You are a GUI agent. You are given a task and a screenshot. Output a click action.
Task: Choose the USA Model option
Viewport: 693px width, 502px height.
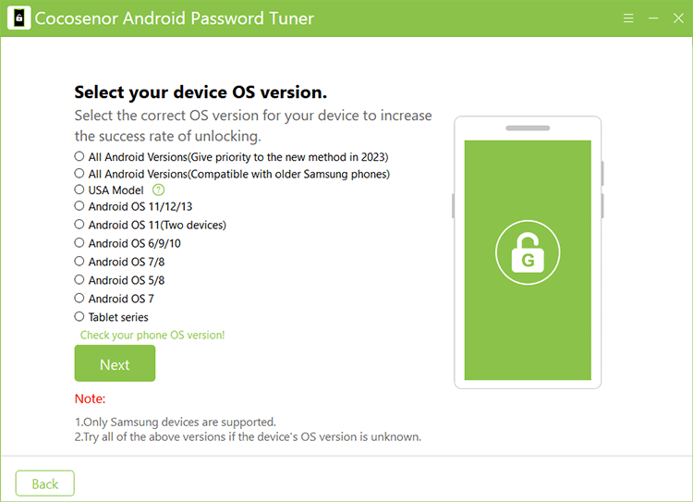(x=79, y=190)
